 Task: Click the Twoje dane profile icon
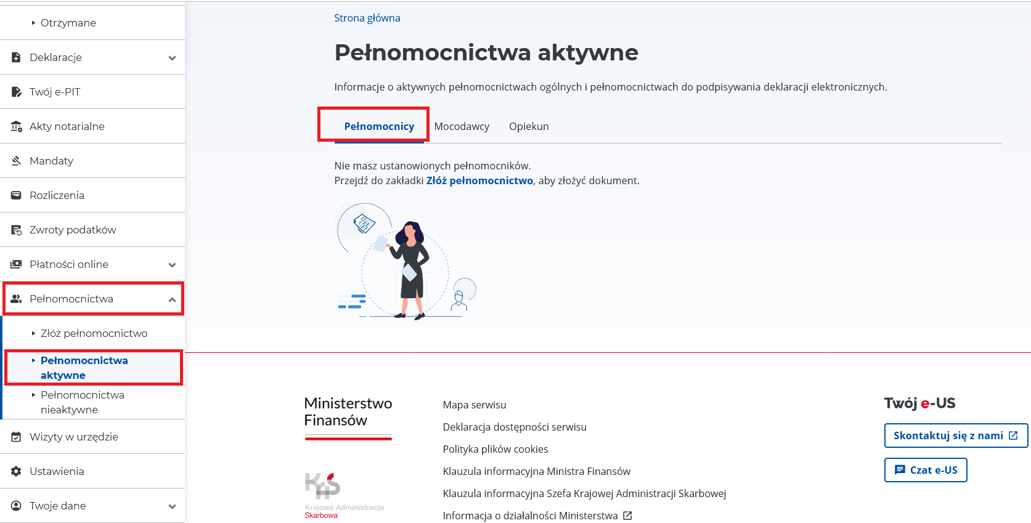(x=17, y=506)
